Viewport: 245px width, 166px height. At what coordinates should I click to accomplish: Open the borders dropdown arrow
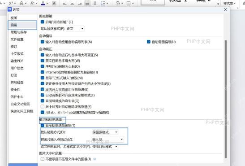click(x=133, y=3)
